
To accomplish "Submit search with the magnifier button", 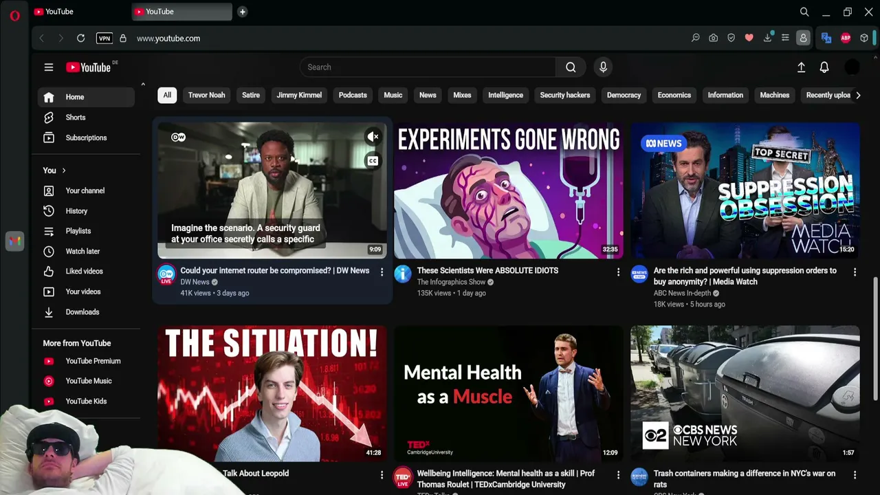I will point(571,67).
